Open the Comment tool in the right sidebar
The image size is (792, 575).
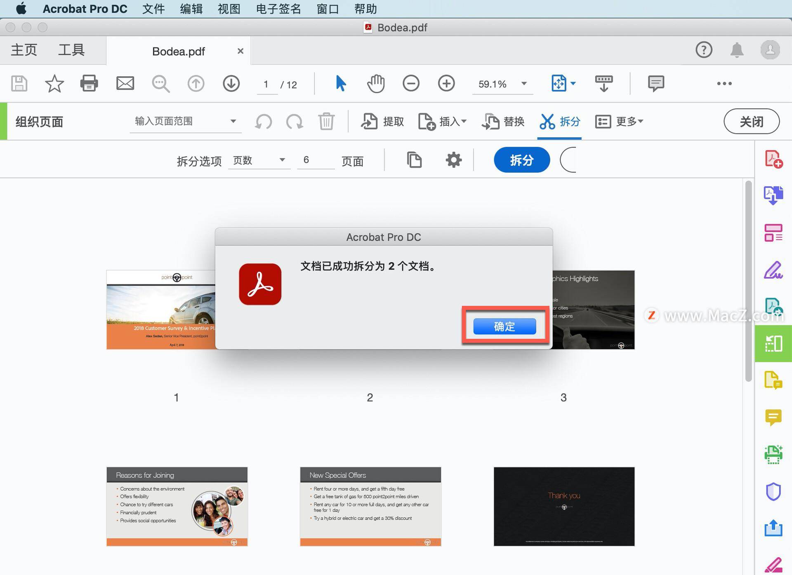pyautogui.click(x=774, y=418)
